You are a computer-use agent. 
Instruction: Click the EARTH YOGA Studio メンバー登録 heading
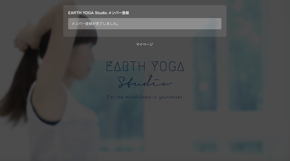click(x=98, y=13)
